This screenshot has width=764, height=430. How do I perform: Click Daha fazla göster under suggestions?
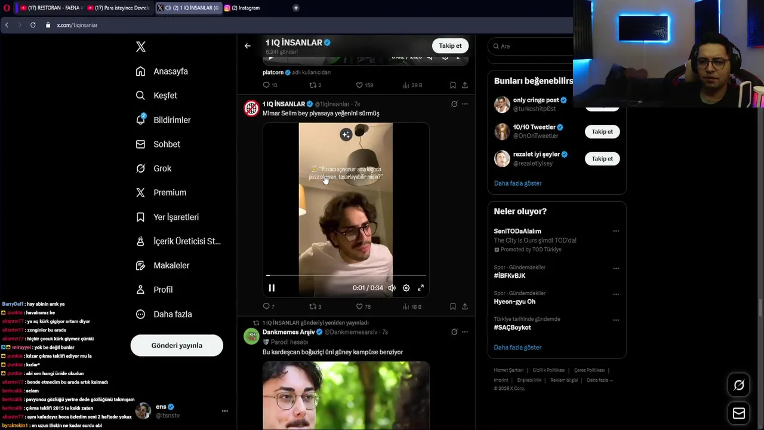(x=517, y=183)
